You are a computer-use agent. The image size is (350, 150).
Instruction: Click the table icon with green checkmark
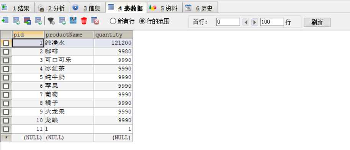point(38,21)
